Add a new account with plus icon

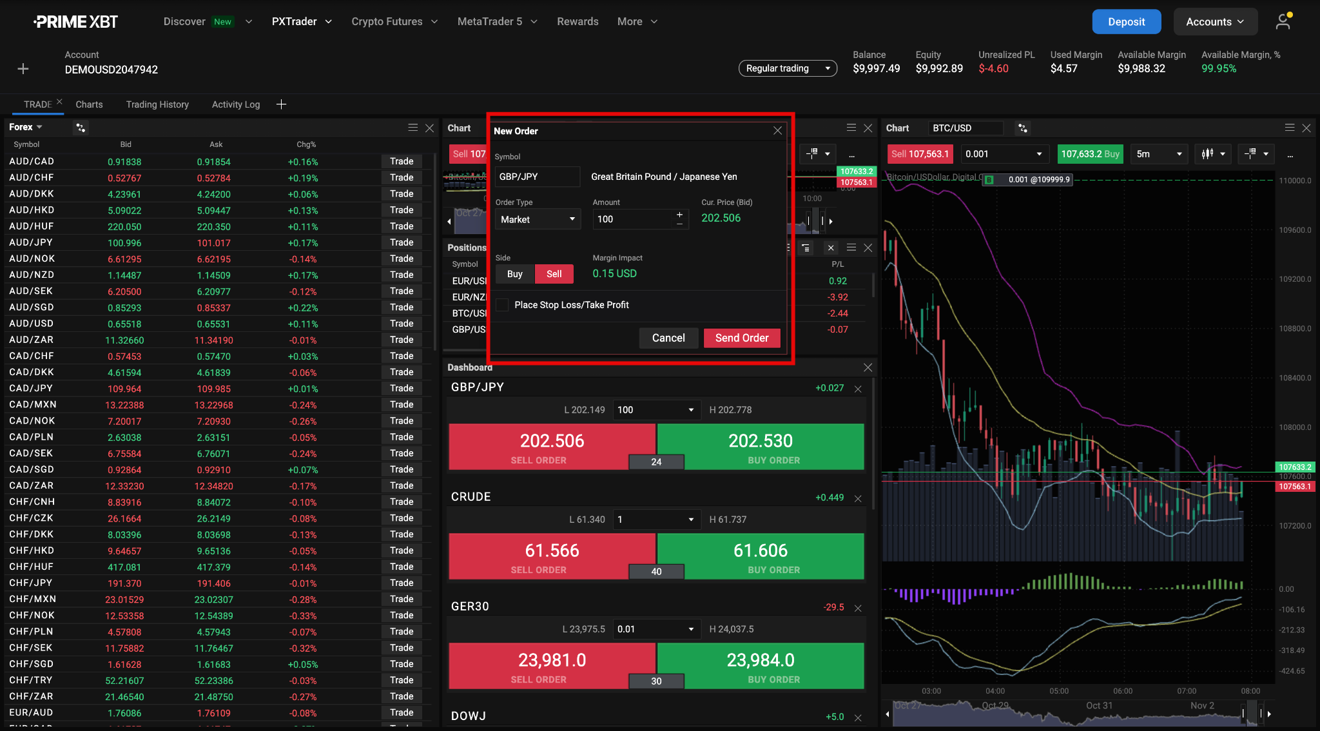tap(23, 68)
